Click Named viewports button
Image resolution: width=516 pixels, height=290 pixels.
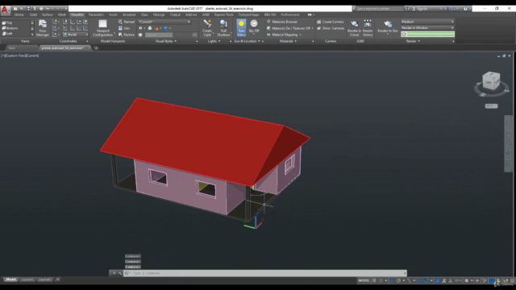(127, 22)
